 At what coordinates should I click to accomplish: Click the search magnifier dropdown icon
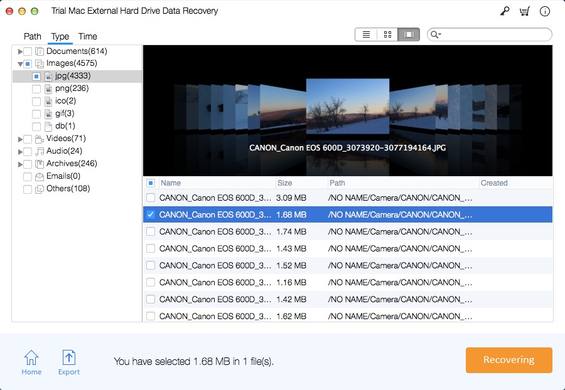[436, 34]
